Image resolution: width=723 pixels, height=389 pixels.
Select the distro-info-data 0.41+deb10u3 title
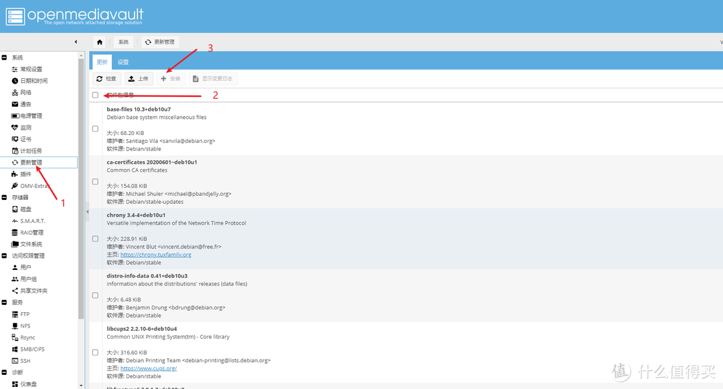click(147, 276)
